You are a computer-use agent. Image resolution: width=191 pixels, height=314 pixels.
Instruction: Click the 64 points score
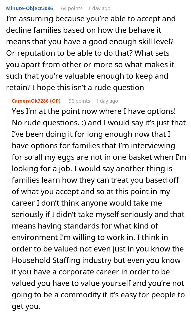[x=71, y=8]
